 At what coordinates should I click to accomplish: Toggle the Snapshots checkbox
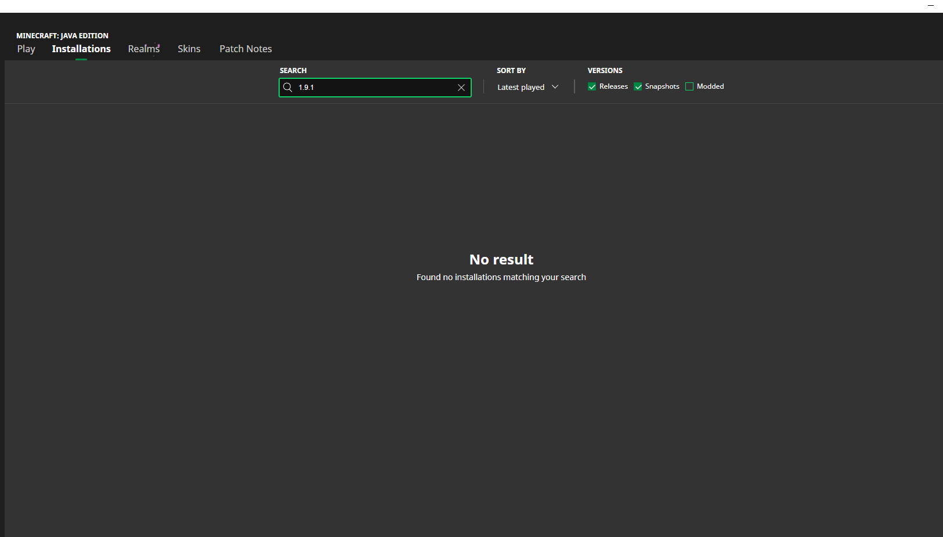pyautogui.click(x=638, y=86)
